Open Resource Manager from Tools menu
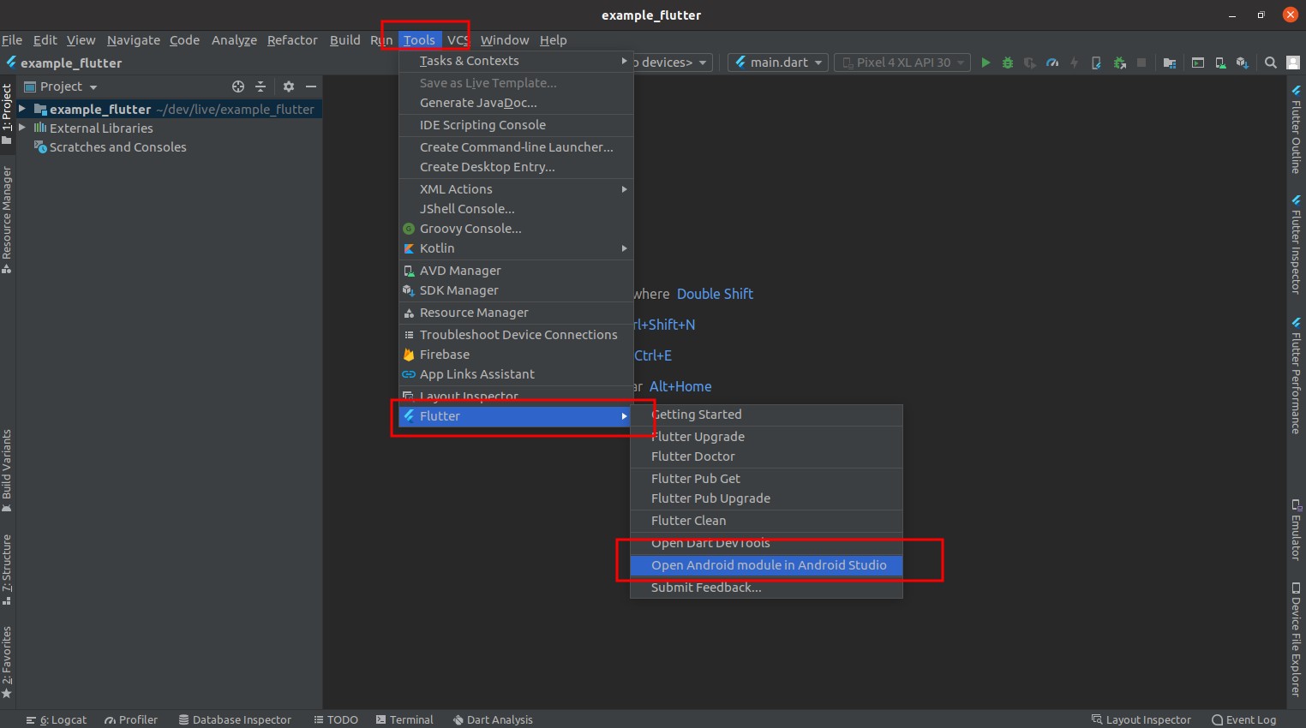This screenshot has height=728, width=1306. 516,313
